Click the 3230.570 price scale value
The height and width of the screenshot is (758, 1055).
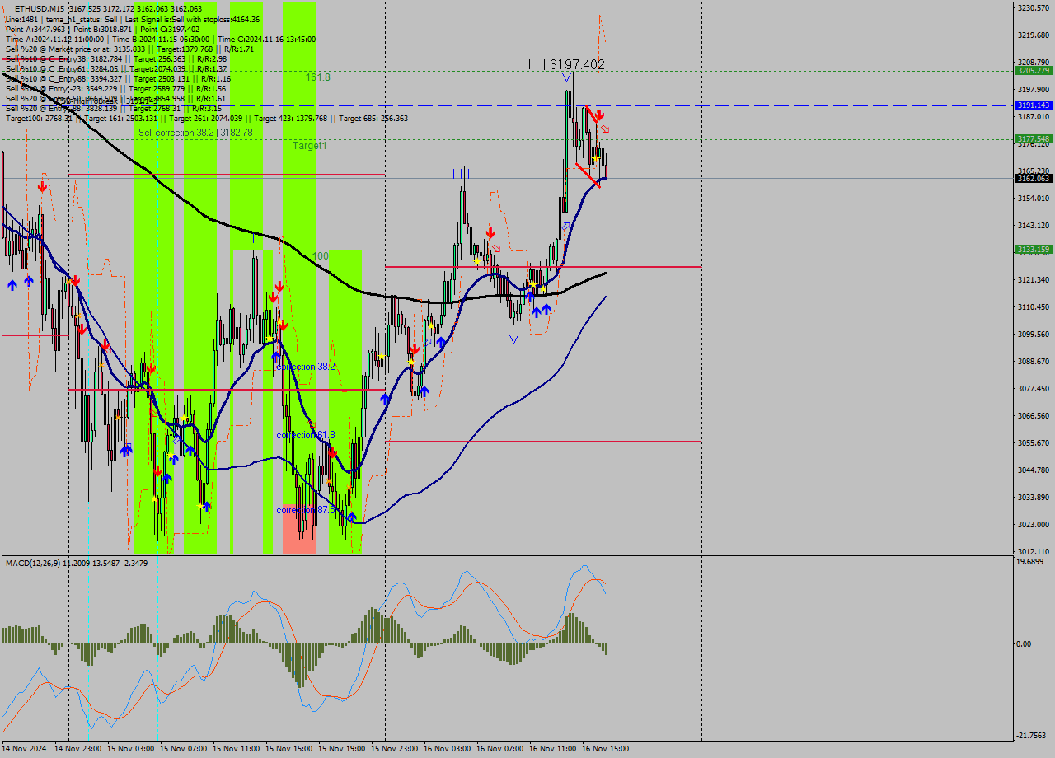pos(1034,7)
